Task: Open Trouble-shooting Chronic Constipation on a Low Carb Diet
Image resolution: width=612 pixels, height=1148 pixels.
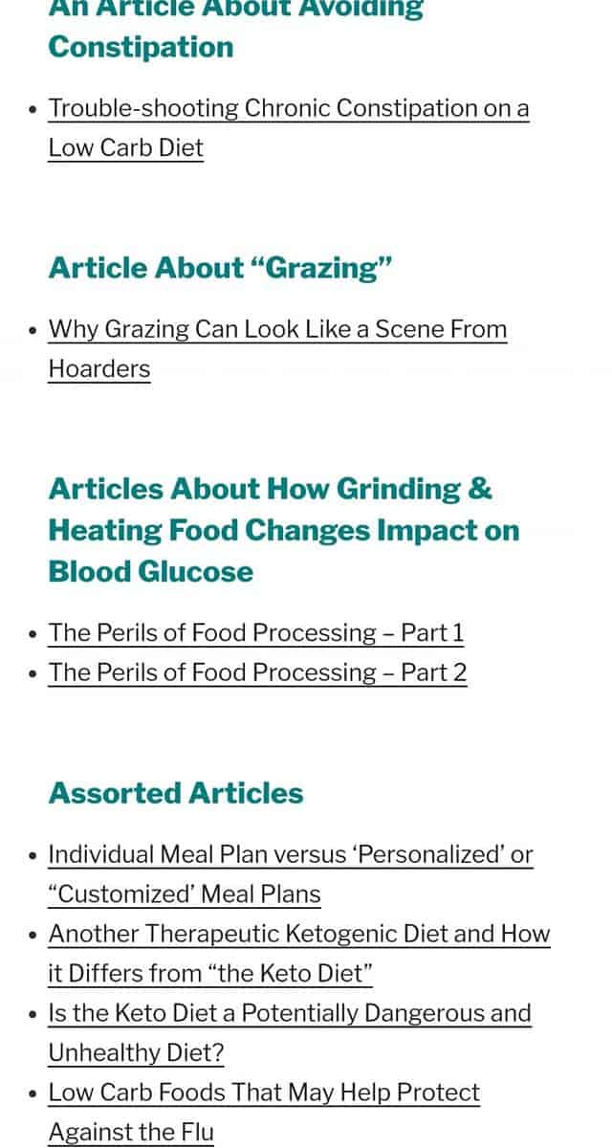Action: pyautogui.click(x=288, y=127)
